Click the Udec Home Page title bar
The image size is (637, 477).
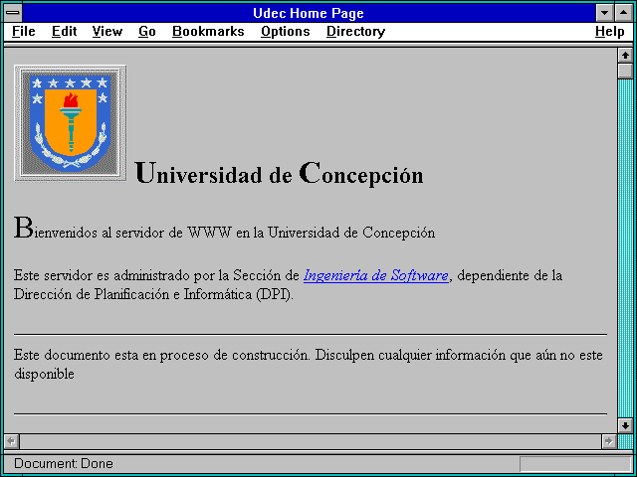point(309,13)
